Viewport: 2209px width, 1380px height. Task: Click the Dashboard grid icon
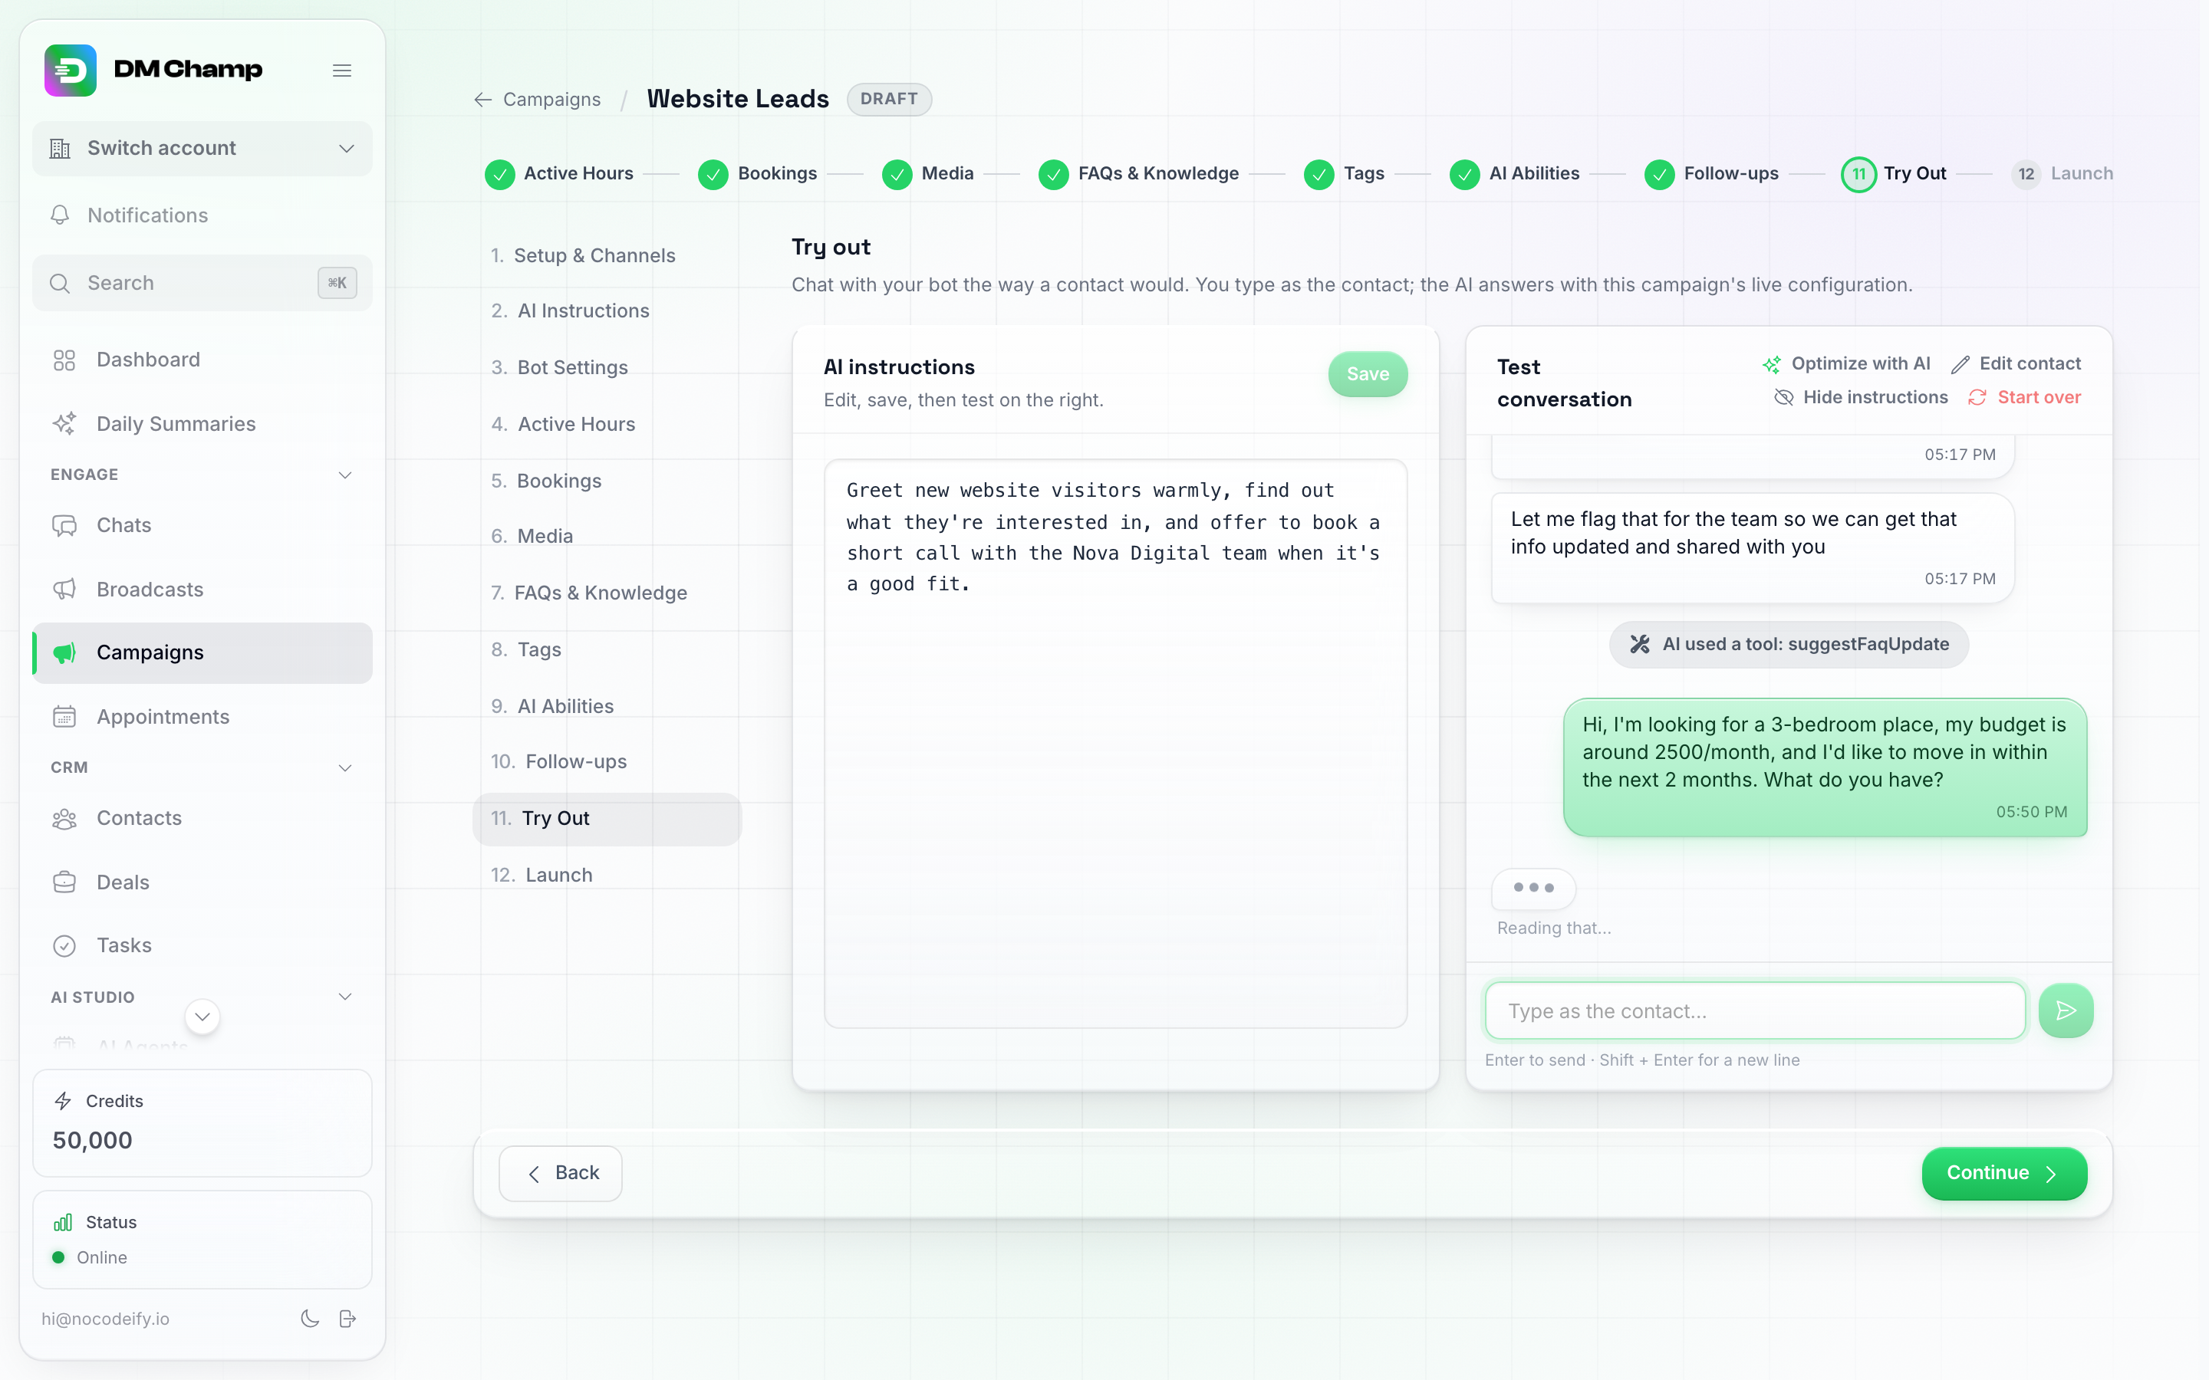point(64,360)
